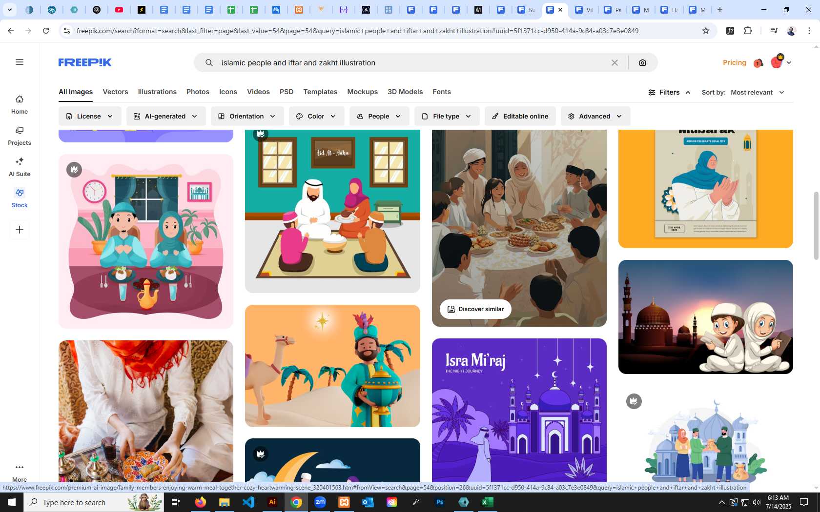
Task: Expand the Color filter dropdown
Action: click(x=316, y=116)
